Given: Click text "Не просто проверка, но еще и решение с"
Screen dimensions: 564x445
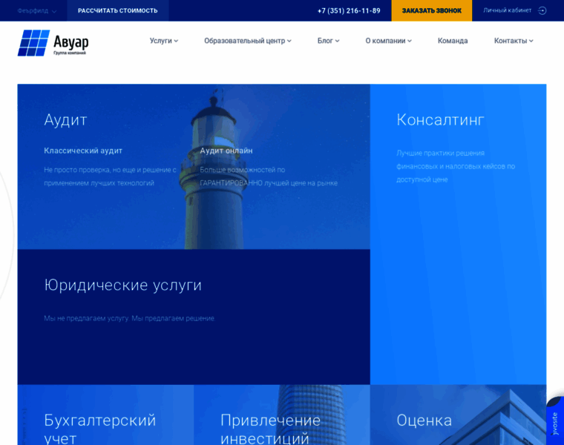Looking at the screenshot, I should click(x=110, y=170).
